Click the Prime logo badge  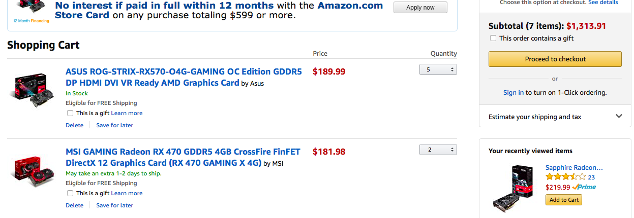pyautogui.click(x=584, y=187)
